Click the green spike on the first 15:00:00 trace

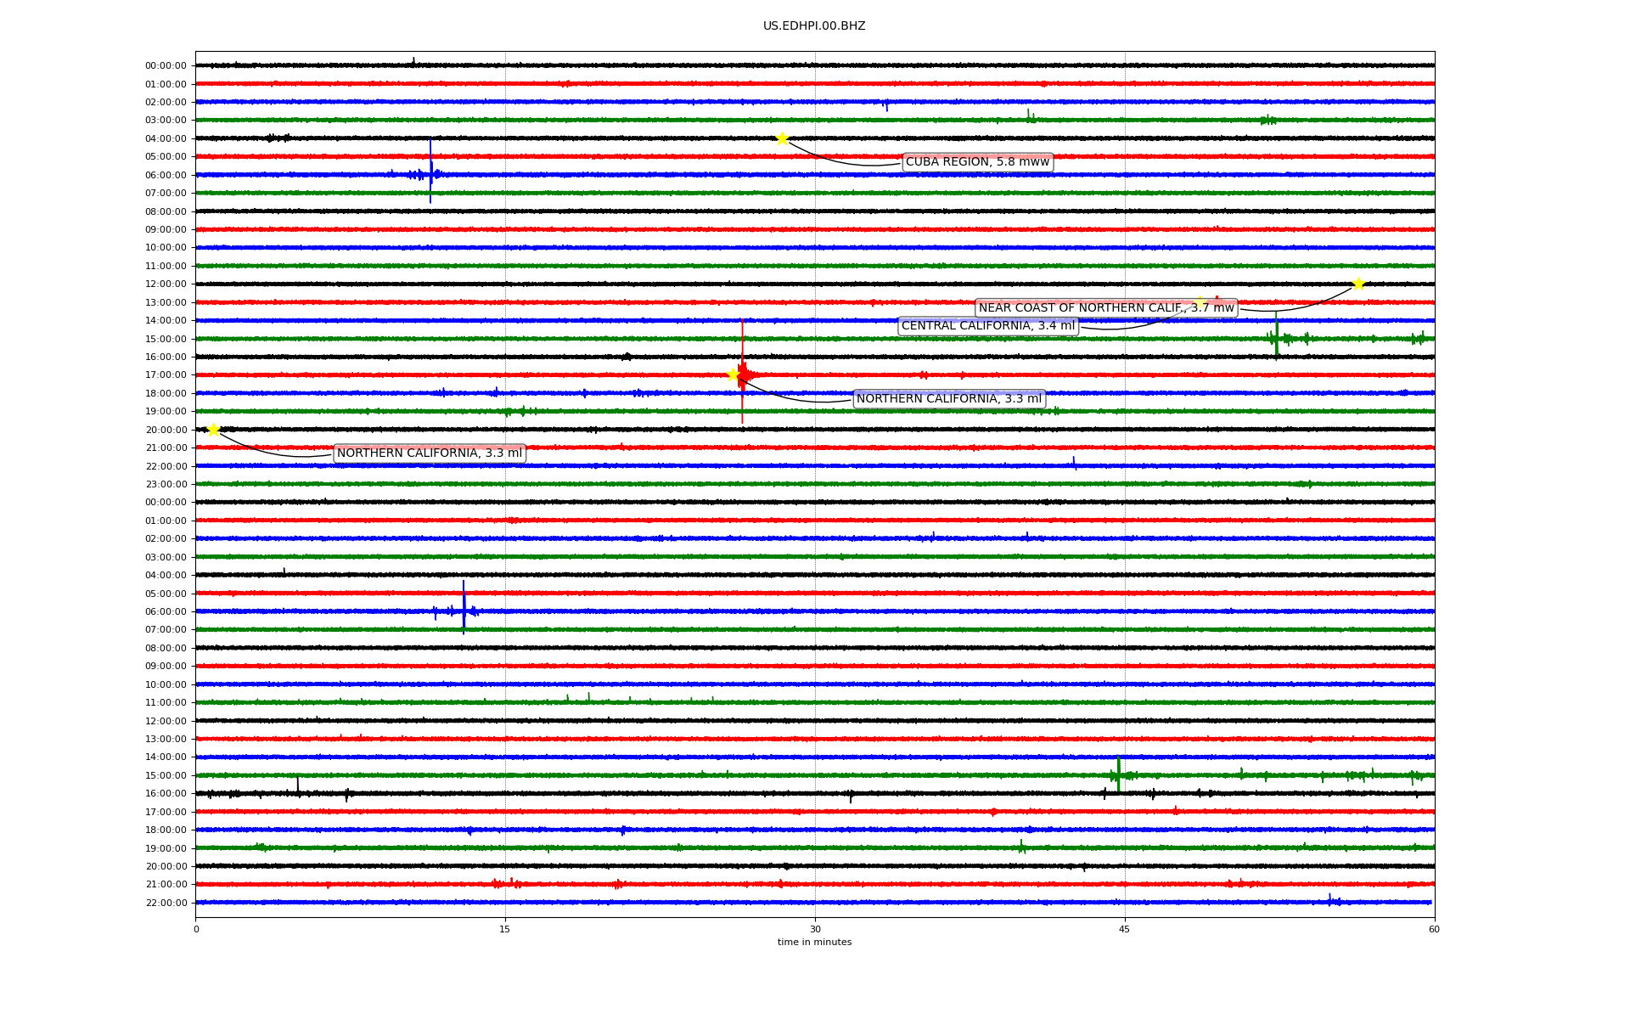coord(1276,335)
